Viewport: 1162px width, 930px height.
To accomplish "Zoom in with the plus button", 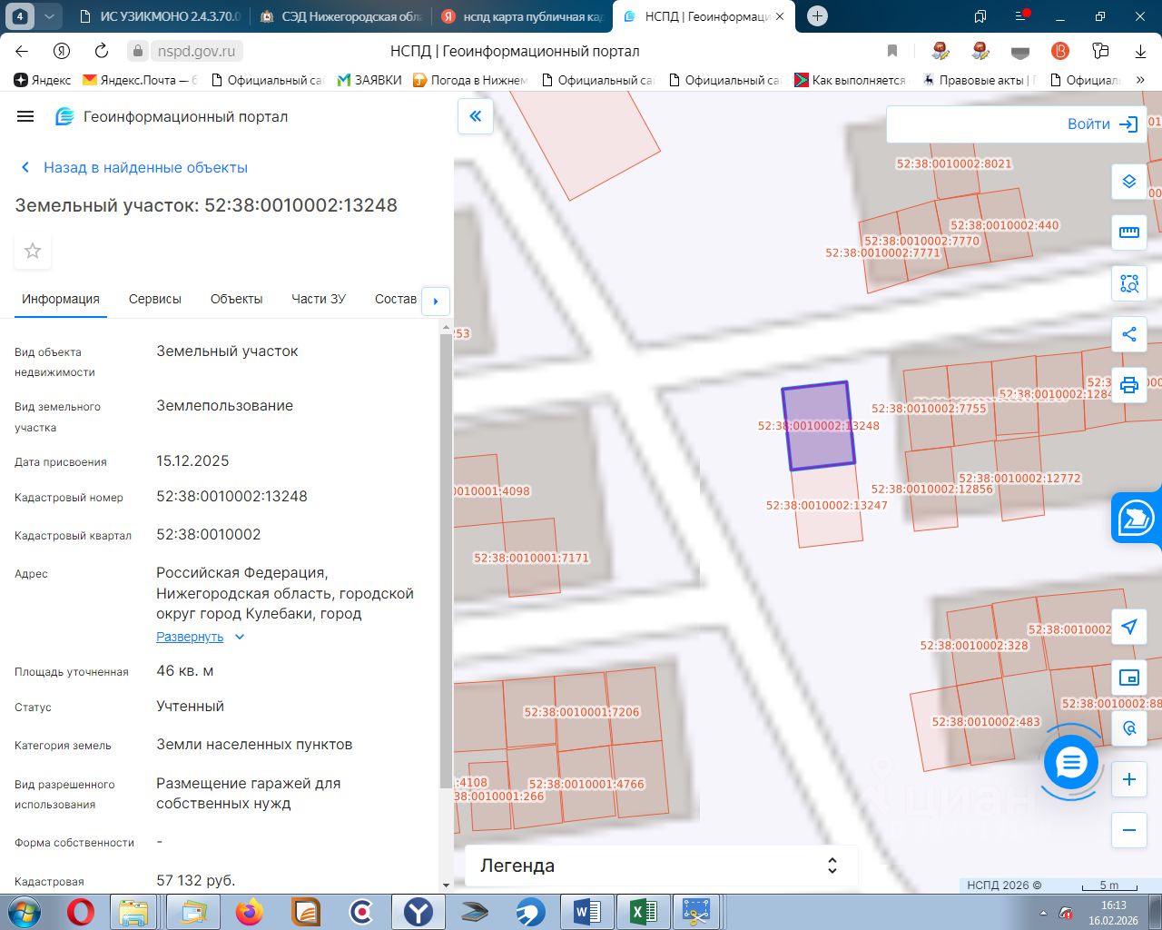I will click(x=1128, y=779).
